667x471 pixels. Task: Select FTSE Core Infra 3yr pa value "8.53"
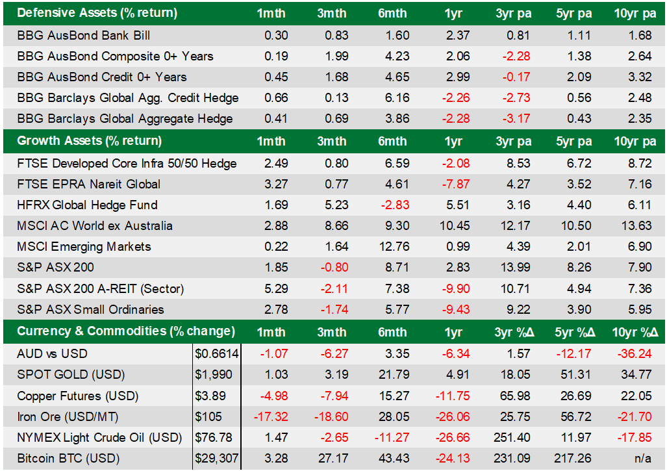[x=518, y=163]
